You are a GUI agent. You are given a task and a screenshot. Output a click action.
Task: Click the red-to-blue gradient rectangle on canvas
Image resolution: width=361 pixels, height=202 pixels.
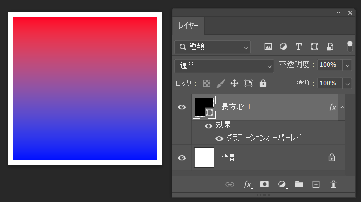coord(85,88)
